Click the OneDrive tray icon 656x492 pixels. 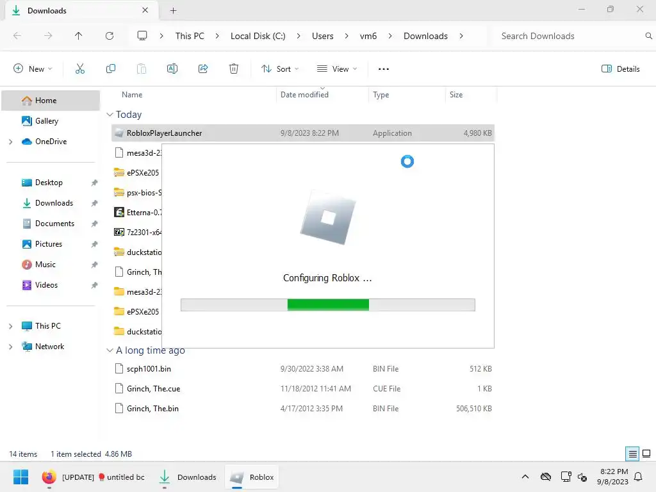coord(546,477)
